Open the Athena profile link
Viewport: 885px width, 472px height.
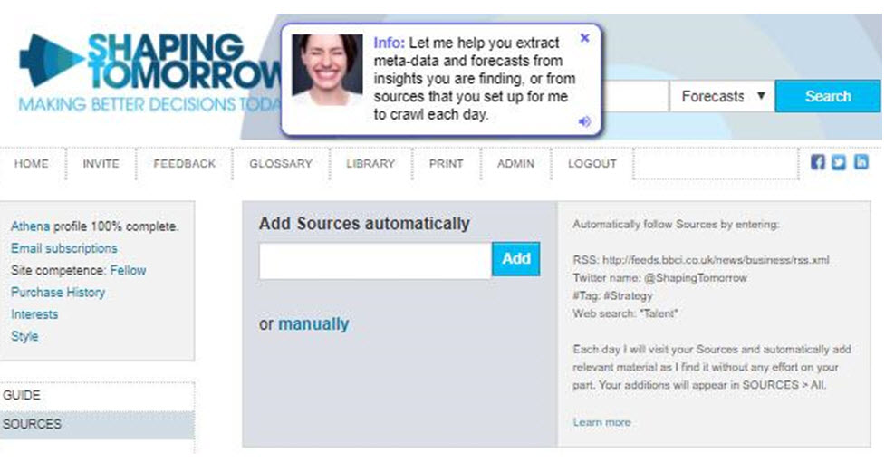[x=31, y=226]
